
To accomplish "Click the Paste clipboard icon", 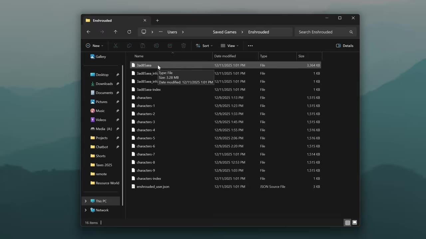I will (143, 46).
